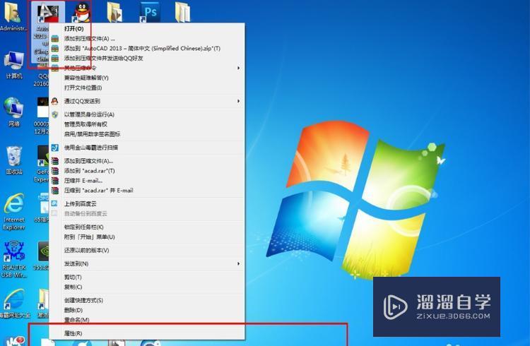Click Kingsoft shield icon beside 使用金山毒霸进行扫描
Image resolution: width=530 pixels, height=346 pixels.
54,148
